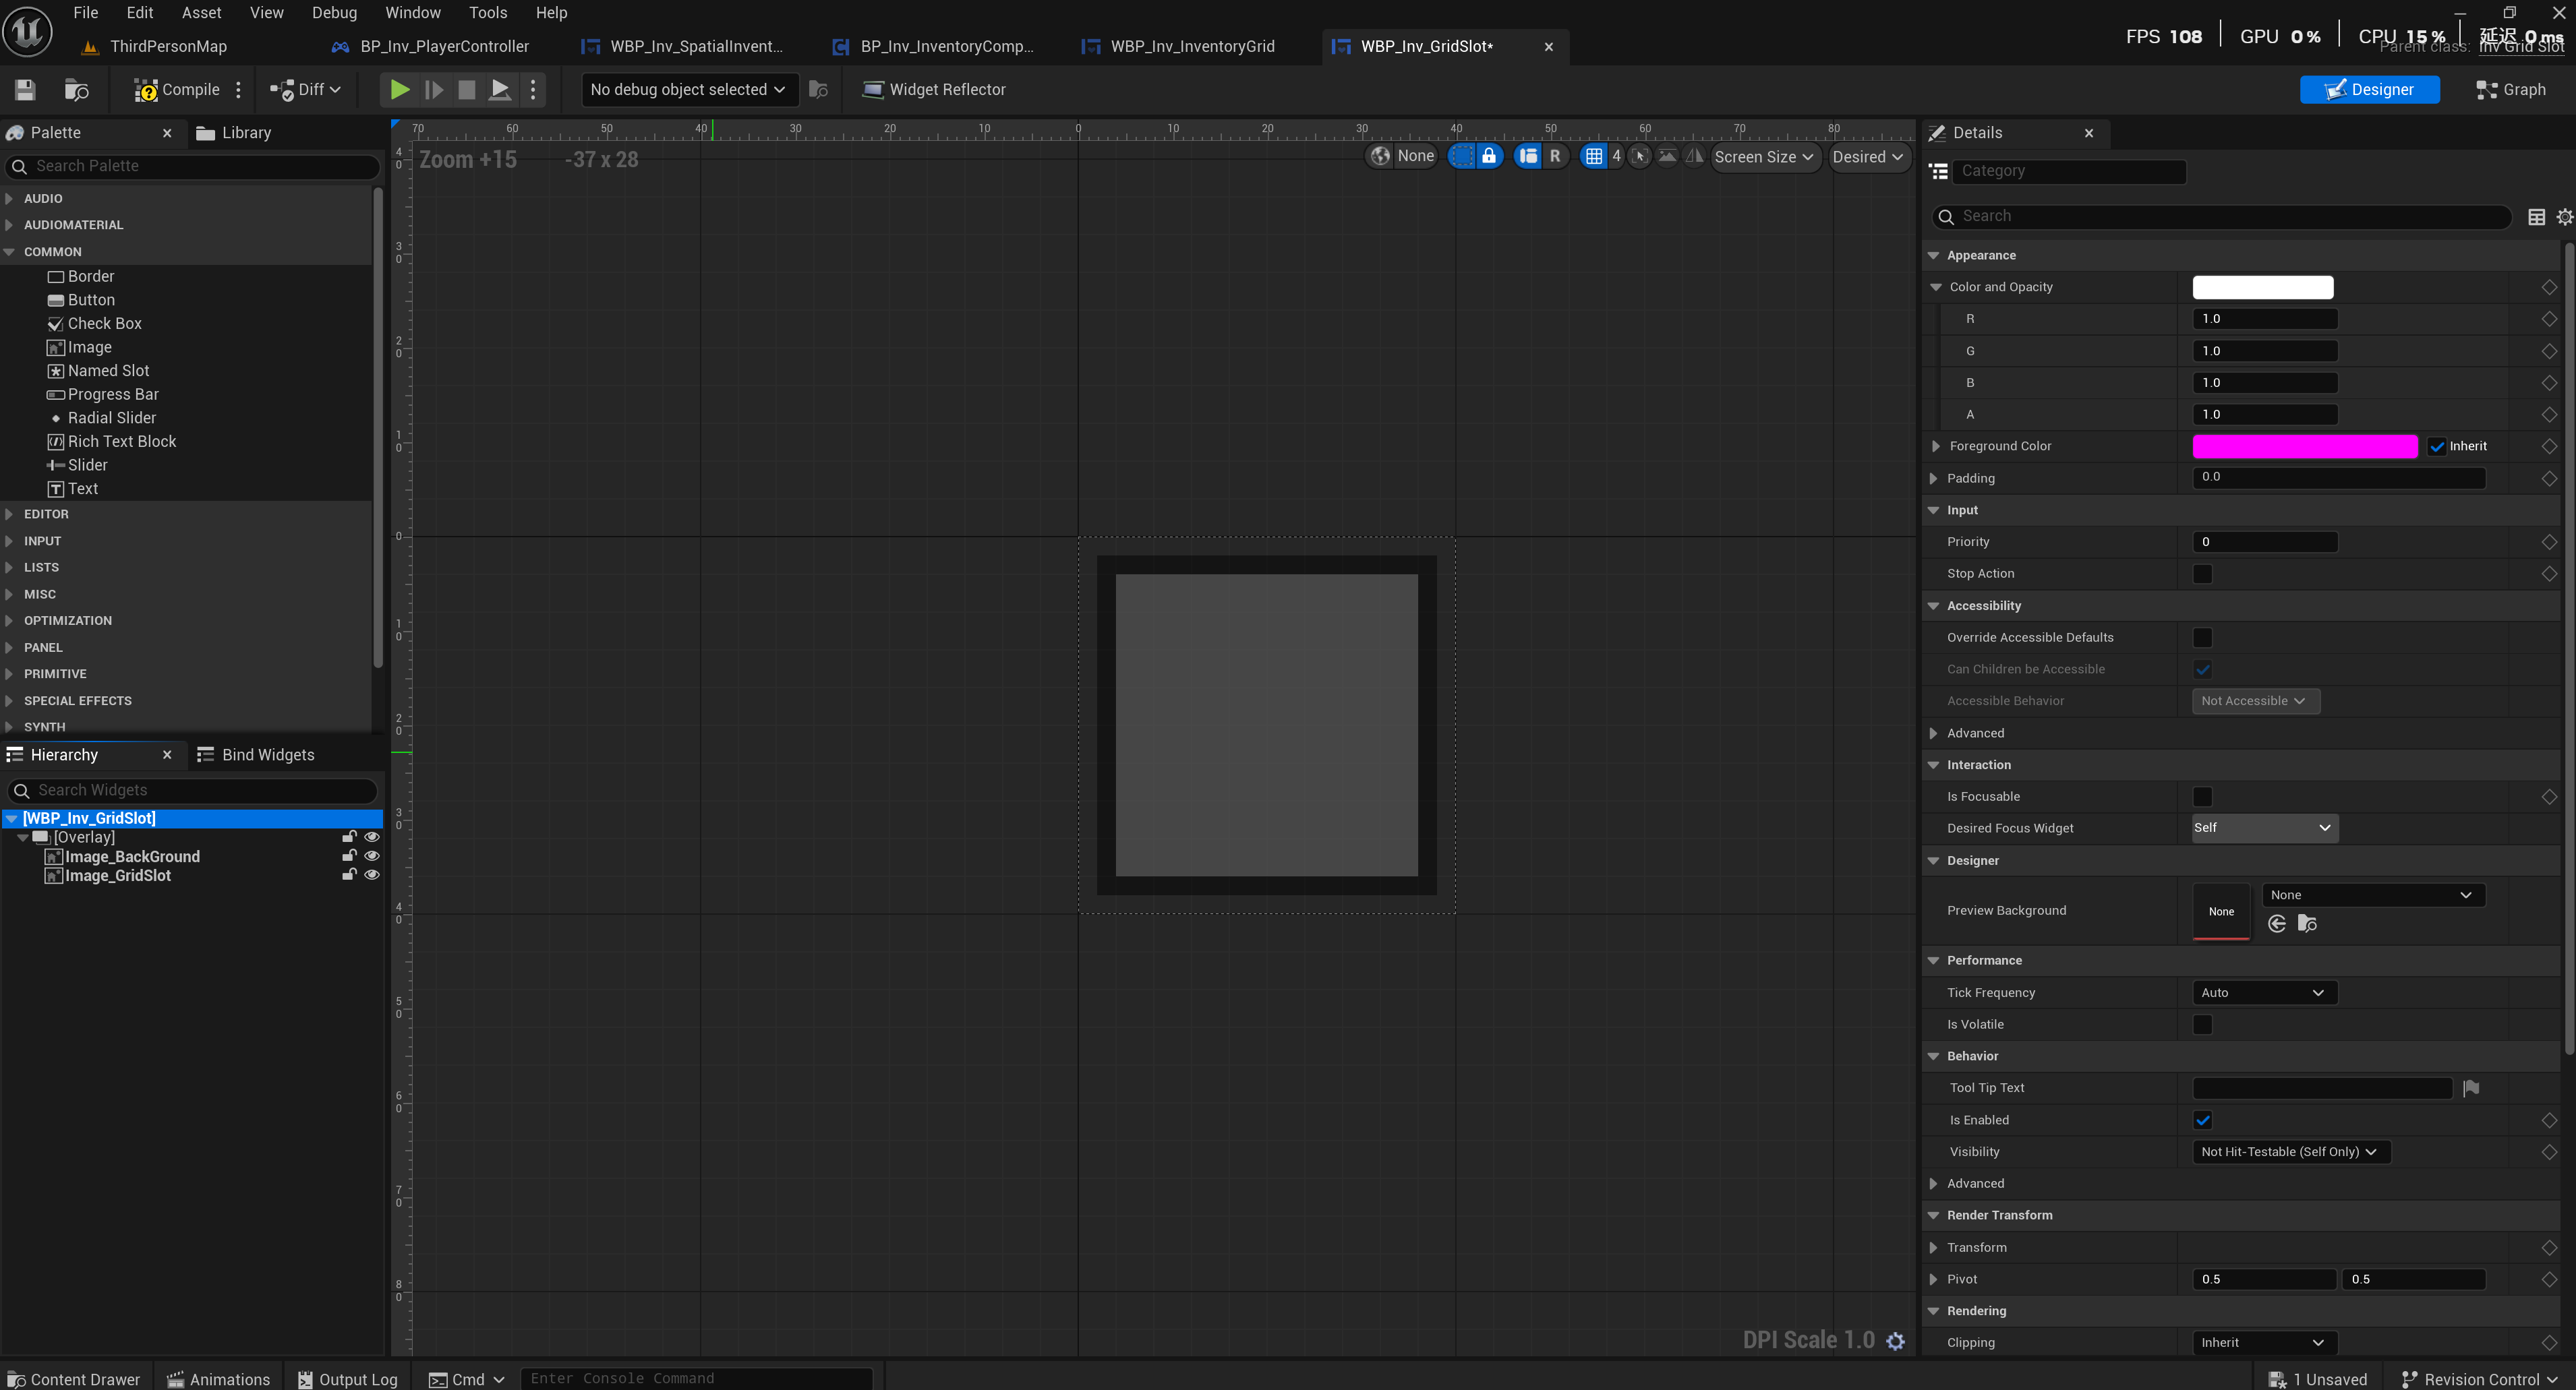
Task: Click the Browse to asset icon
Action: 76,90
